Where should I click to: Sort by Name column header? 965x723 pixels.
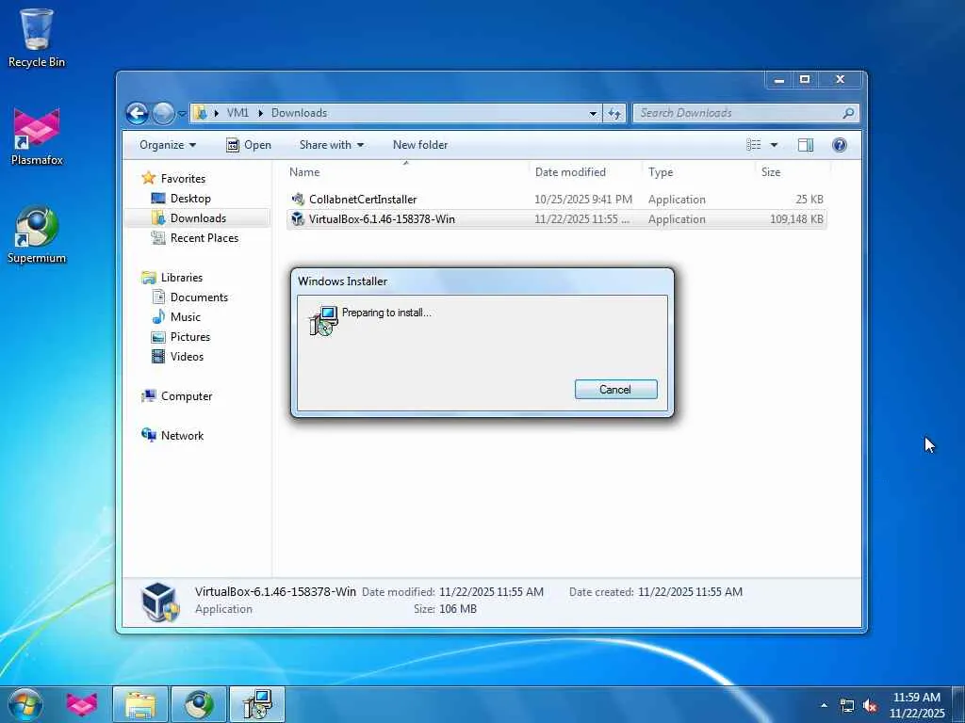[x=406, y=172]
